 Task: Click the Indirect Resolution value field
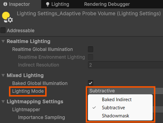(126, 65)
